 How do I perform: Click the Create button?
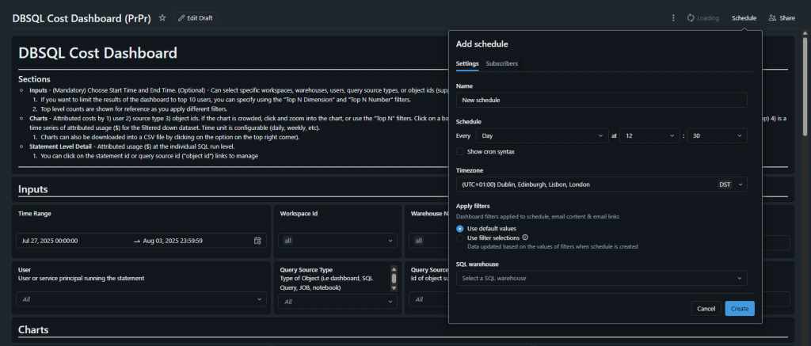click(x=739, y=308)
